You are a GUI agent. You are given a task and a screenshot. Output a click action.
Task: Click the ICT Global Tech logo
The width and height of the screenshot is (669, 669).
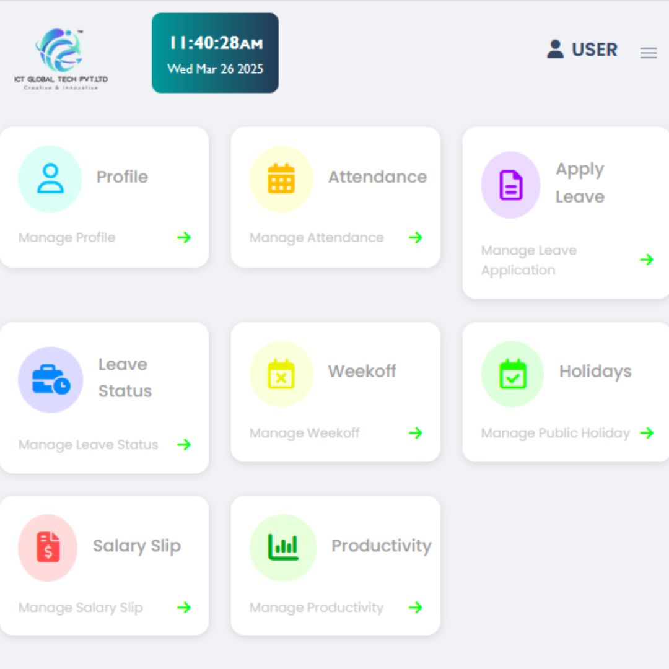(x=61, y=58)
